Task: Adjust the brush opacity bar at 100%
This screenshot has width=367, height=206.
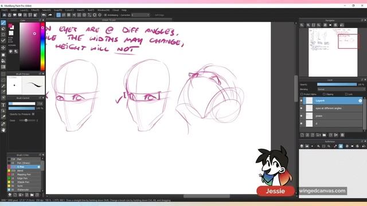Action: coord(22,108)
